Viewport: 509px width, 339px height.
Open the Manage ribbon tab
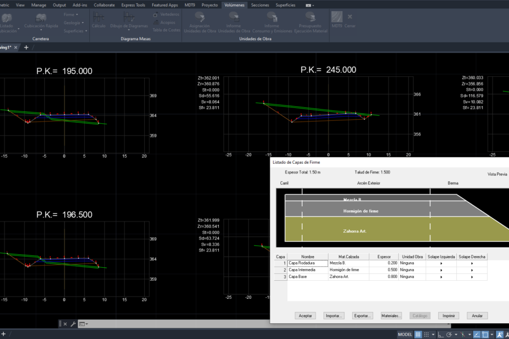click(38, 5)
